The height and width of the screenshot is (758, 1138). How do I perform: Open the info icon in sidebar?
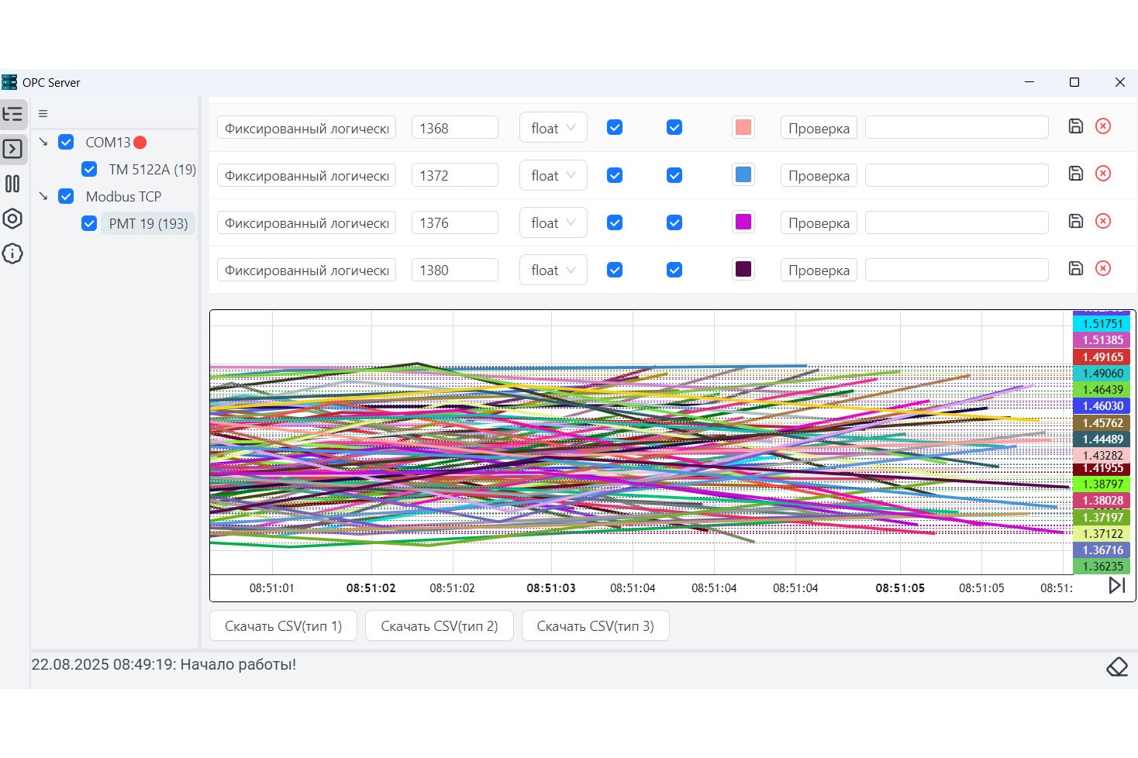[12, 253]
